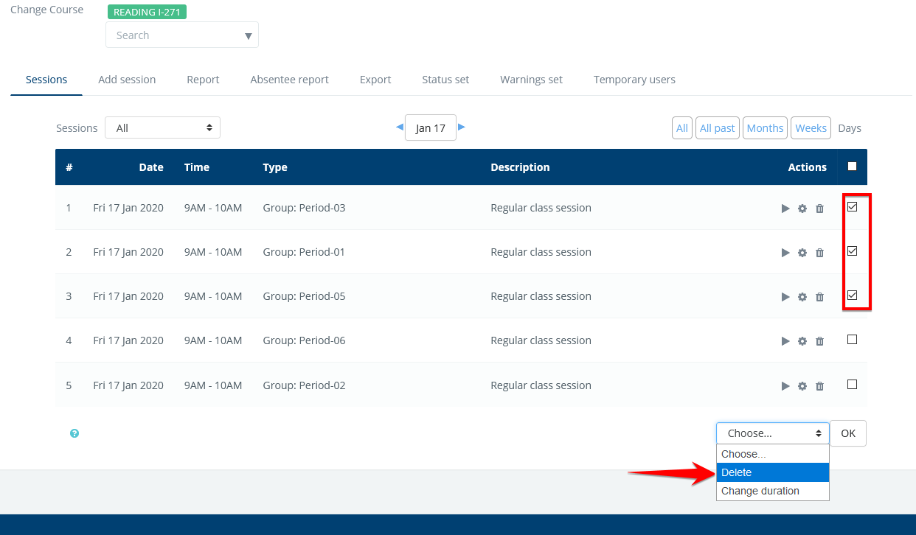Open the Sessions filter dropdown
The width and height of the screenshot is (916, 535).
coord(162,128)
